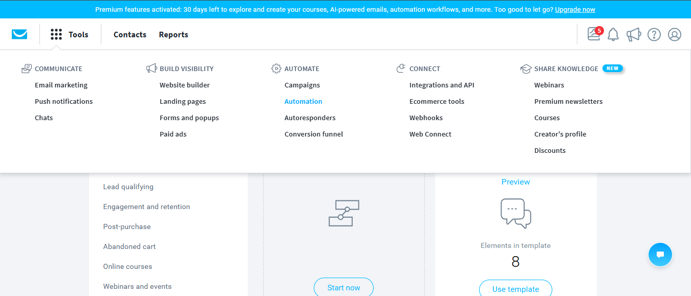Check messages using the inbox icon with badge

tap(593, 34)
